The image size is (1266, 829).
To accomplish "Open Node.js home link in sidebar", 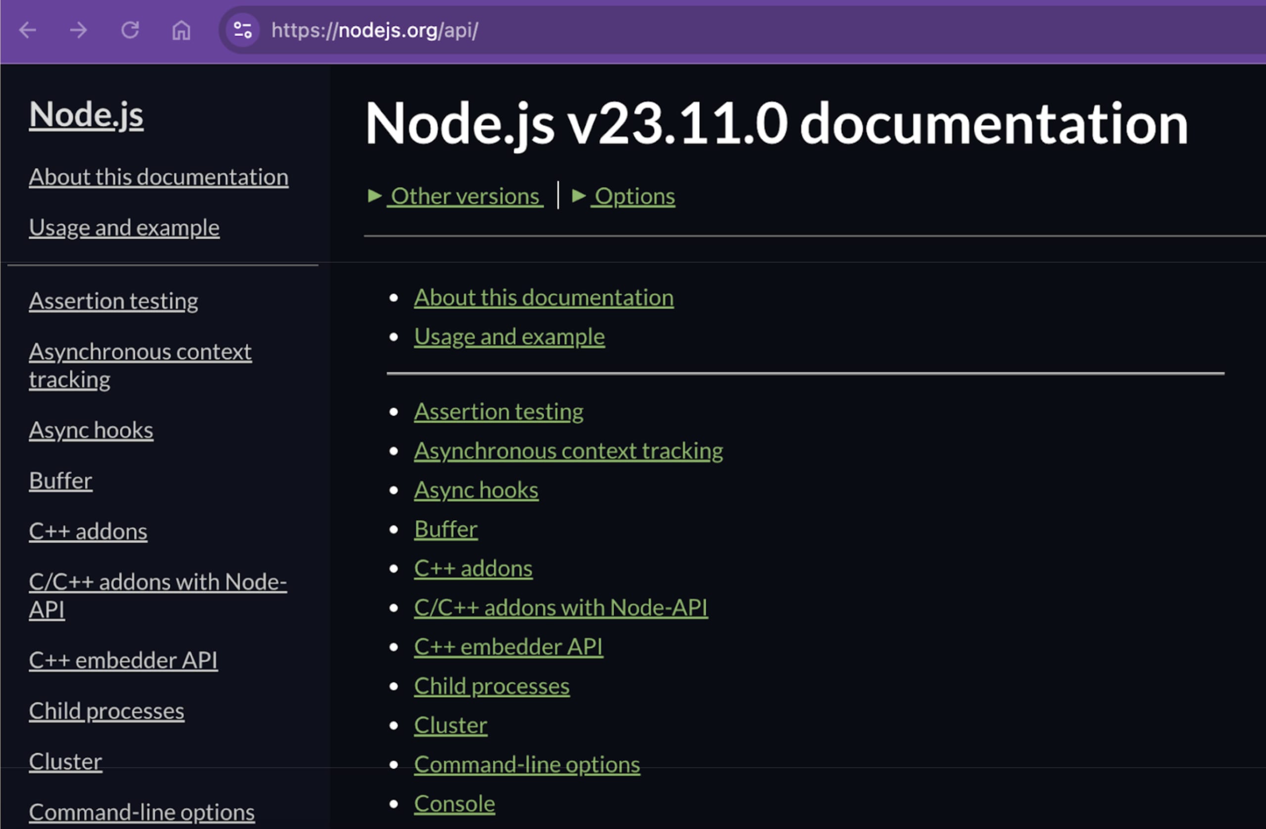I will (x=86, y=114).
